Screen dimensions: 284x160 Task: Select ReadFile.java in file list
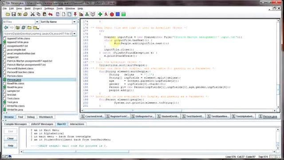coord(15,87)
